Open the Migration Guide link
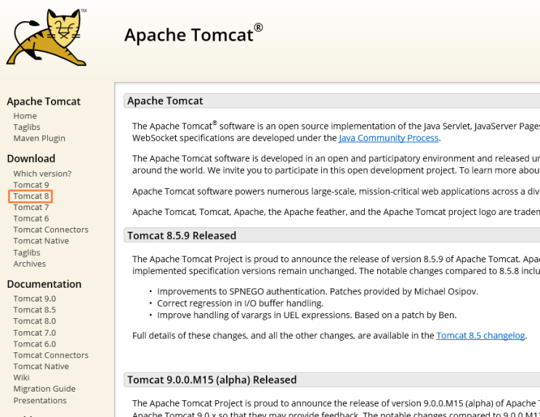Viewport: 540px width, 417px height. coord(44,389)
